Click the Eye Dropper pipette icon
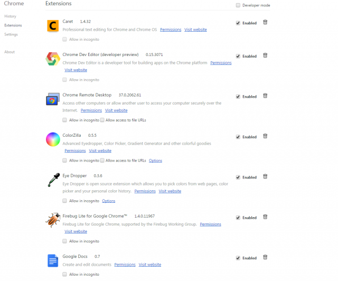Viewport: 338px width, 281px height. (53, 180)
